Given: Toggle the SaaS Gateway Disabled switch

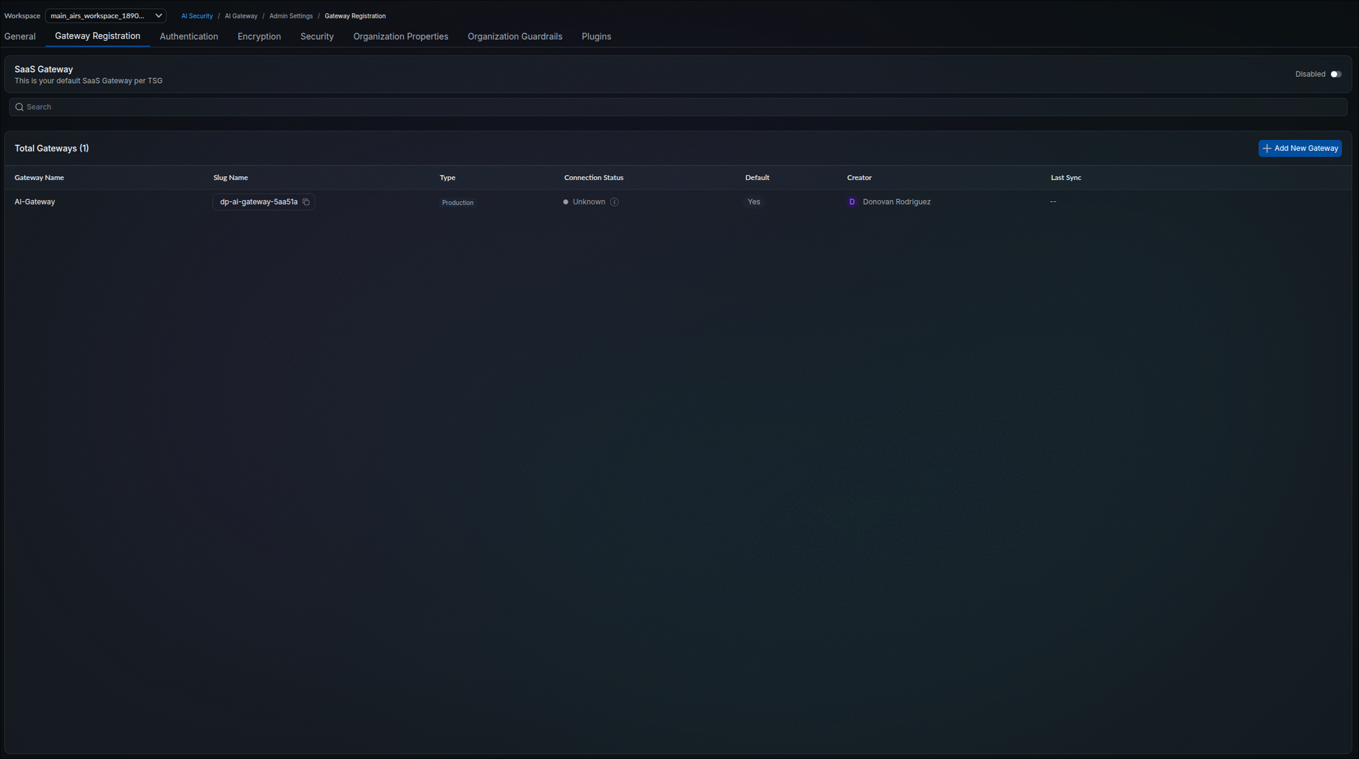Looking at the screenshot, I should pyautogui.click(x=1336, y=74).
